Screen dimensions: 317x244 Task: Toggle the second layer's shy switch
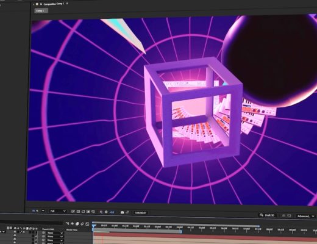click(x=15, y=235)
